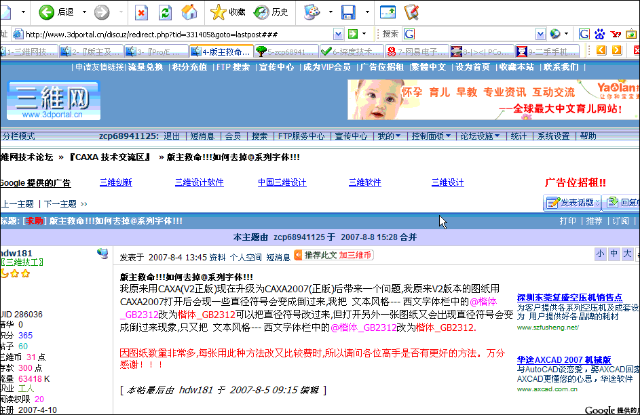Click into the 搜索 search input field
The image size is (640, 415).
click(475, 34)
